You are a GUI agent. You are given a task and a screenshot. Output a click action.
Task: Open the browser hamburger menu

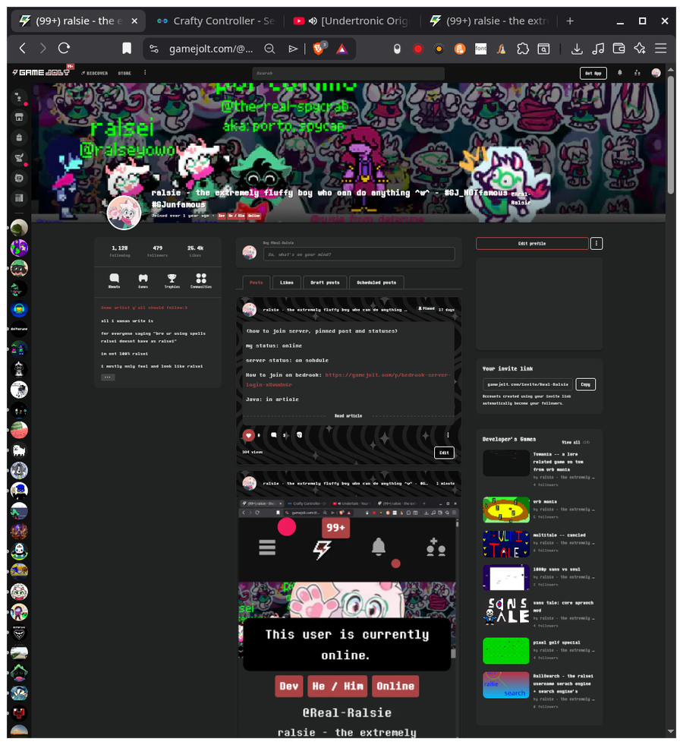tap(661, 49)
